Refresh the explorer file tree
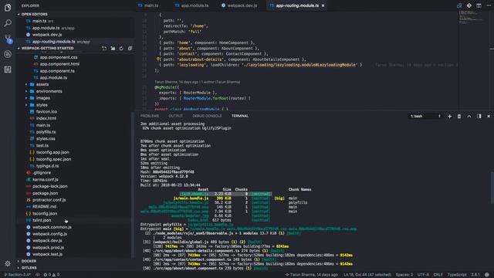Viewport: 494px width, 278px height. 121,48
